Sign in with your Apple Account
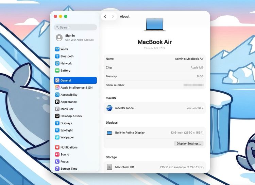Viewport: 255px width, 185px height. click(75, 38)
